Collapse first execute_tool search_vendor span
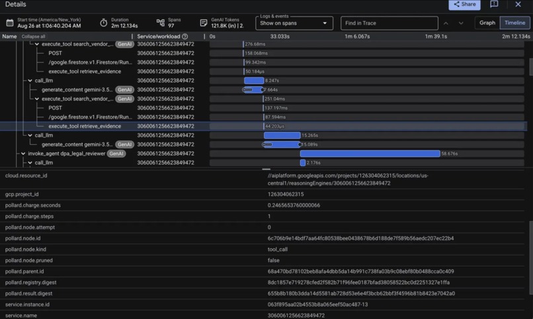Viewport: 533px width, 319px height. (x=37, y=44)
